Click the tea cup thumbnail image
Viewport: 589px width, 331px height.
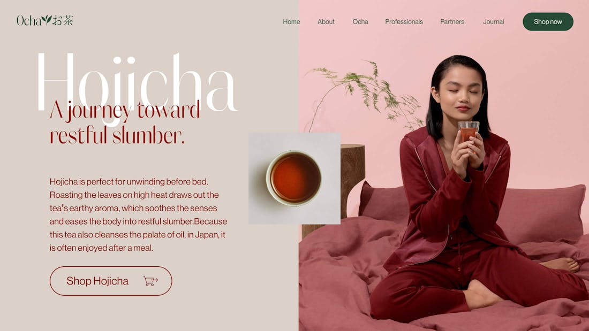(x=294, y=178)
